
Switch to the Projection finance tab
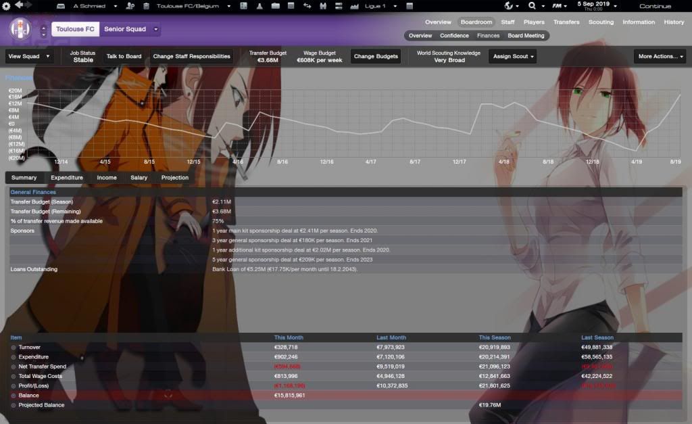point(175,178)
